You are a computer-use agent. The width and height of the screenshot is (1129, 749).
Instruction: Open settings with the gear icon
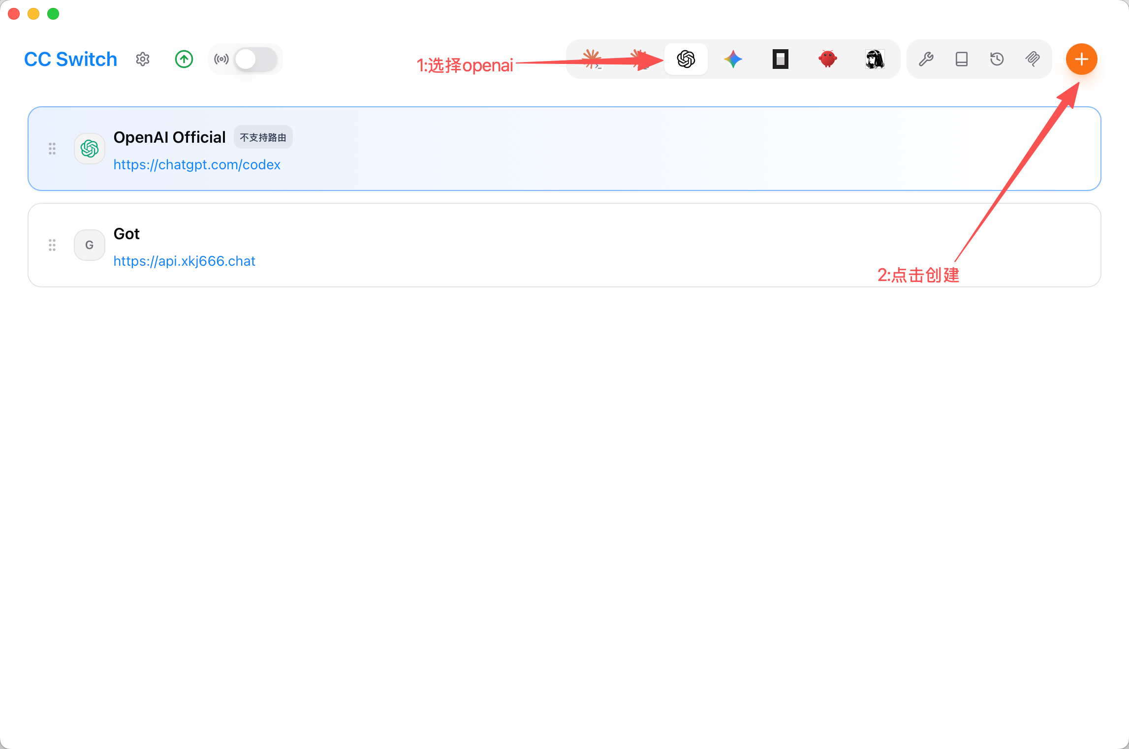tap(143, 59)
